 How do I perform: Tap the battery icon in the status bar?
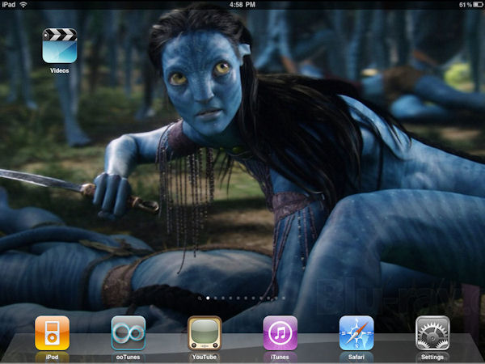click(x=478, y=5)
